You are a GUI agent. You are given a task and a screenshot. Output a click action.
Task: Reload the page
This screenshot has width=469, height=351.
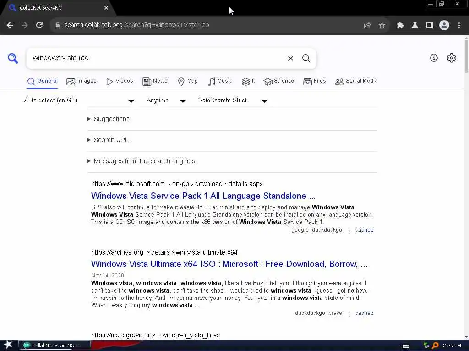39,25
